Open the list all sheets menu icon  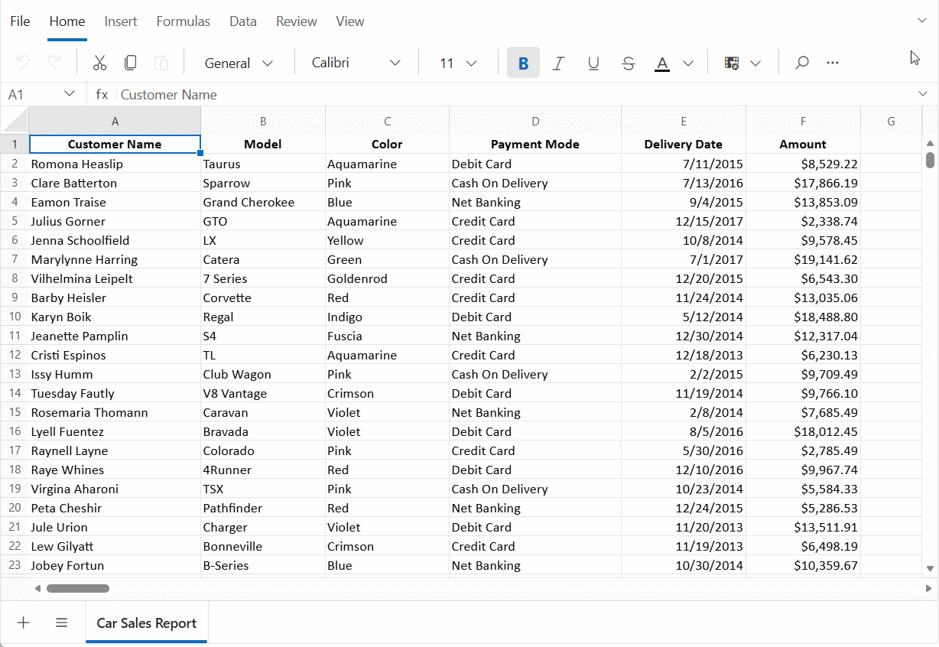(62, 623)
